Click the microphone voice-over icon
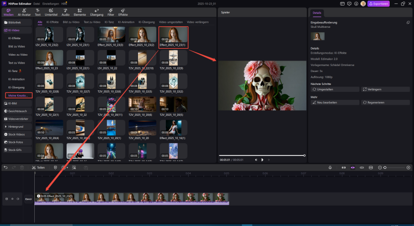414x226 pixels. coord(330,167)
